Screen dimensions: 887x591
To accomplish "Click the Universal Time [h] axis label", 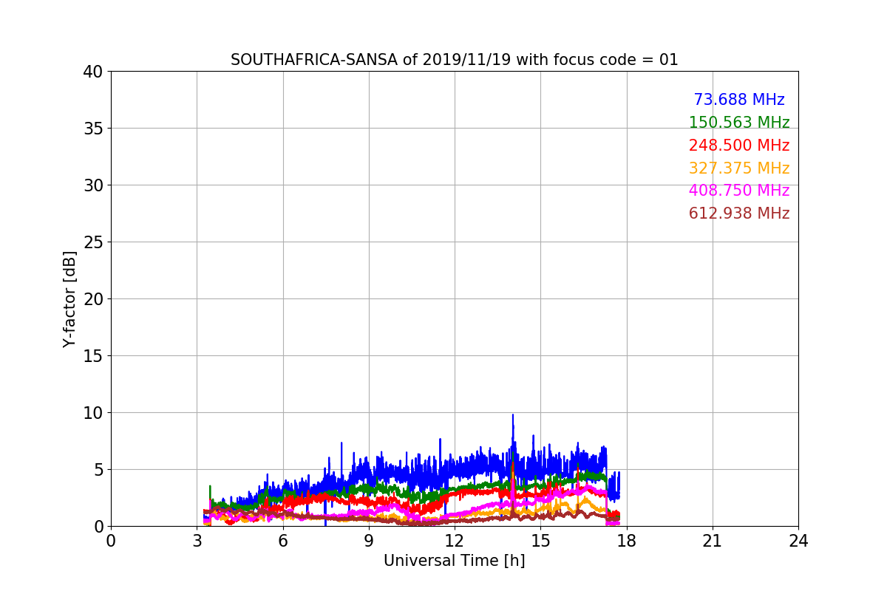I will (x=455, y=561).
